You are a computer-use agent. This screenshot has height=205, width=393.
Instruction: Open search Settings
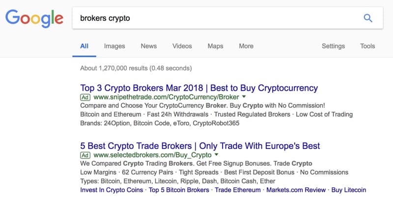coord(333,46)
